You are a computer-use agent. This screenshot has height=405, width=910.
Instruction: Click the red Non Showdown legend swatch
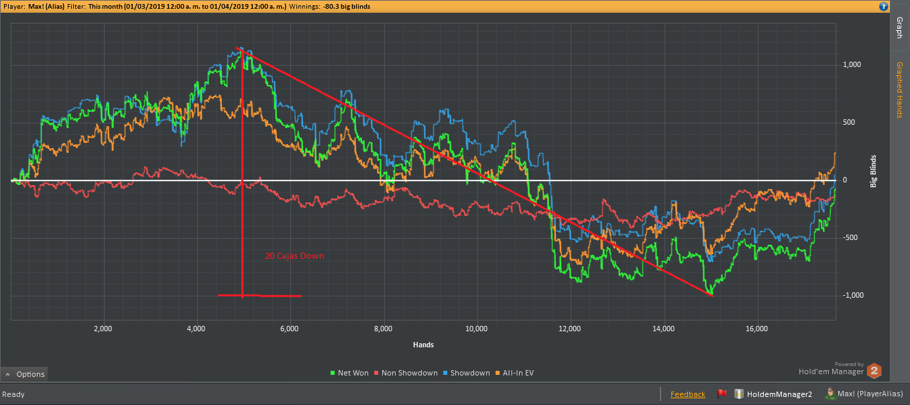pos(376,373)
